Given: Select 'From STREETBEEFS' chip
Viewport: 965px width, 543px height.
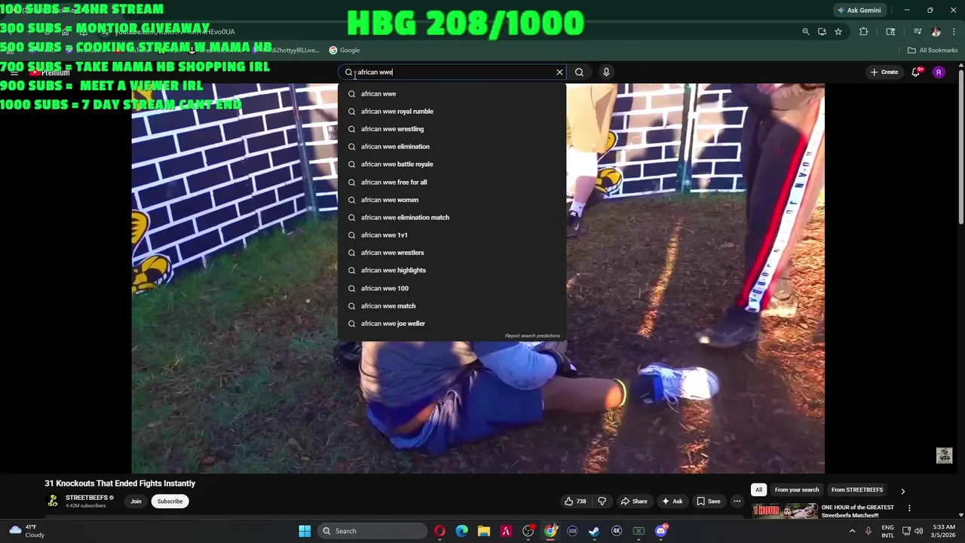Looking at the screenshot, I should click(856, 490).
